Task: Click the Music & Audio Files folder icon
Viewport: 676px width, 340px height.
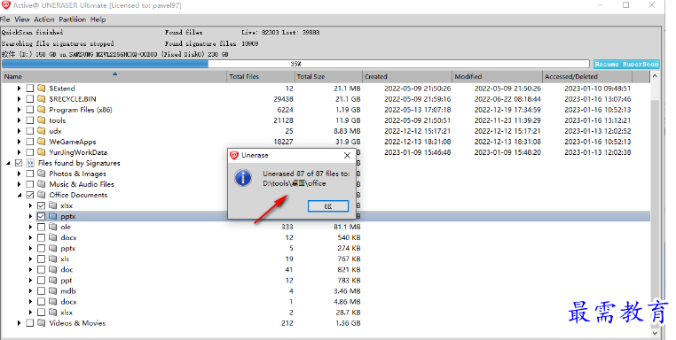Action: pos(42,184)
